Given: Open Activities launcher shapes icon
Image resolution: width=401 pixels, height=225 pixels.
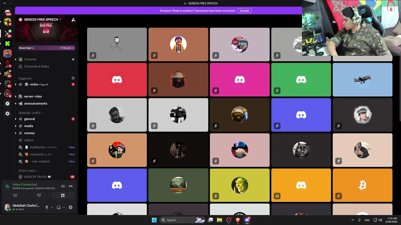Looking at the screenshot, I should coord(63,195).
